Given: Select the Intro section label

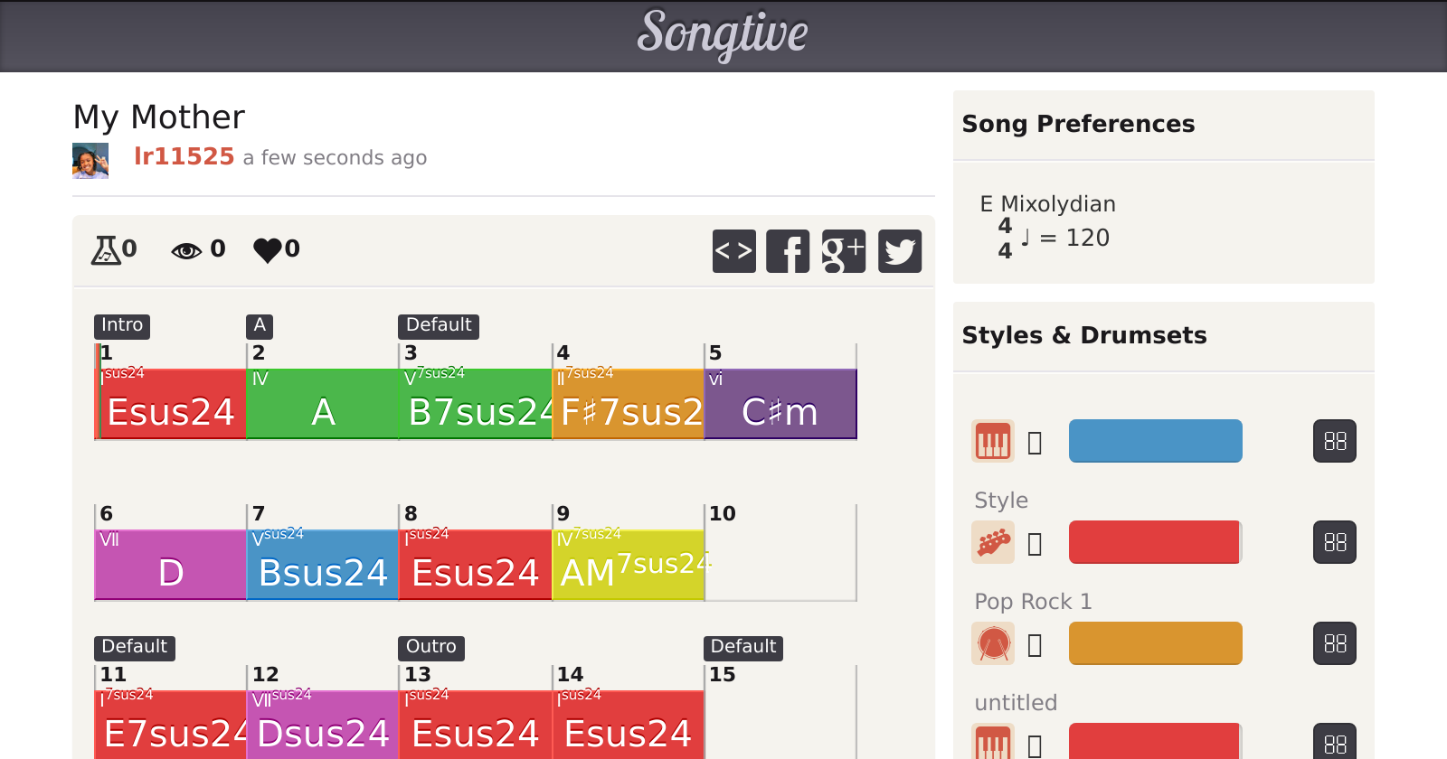Looking at the screenshot, I should (122, 325).
